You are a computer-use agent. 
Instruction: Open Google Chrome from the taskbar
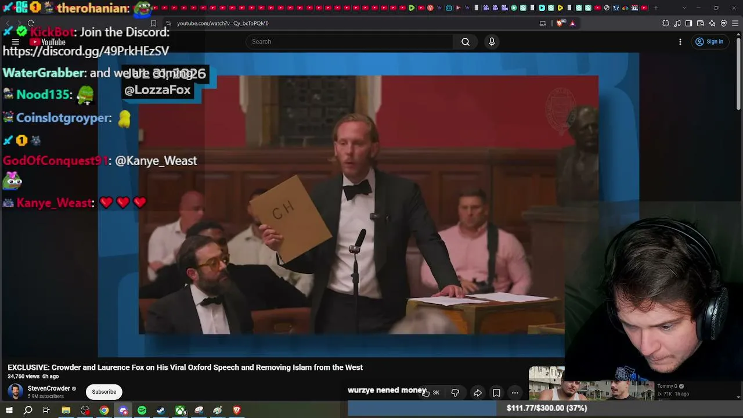[104, 410]
